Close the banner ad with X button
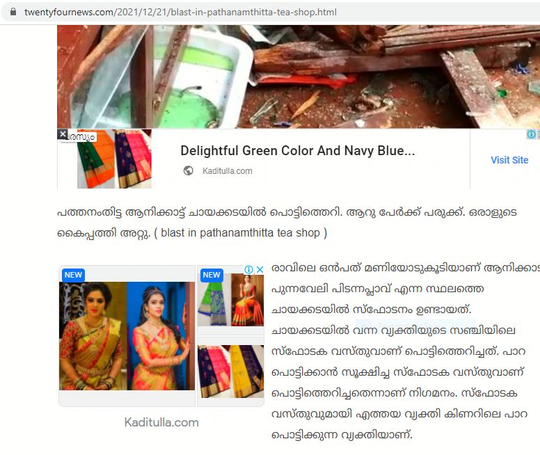The height and width of the screenshot is (455, 540). pyautogui.click(x=63, y=134)
